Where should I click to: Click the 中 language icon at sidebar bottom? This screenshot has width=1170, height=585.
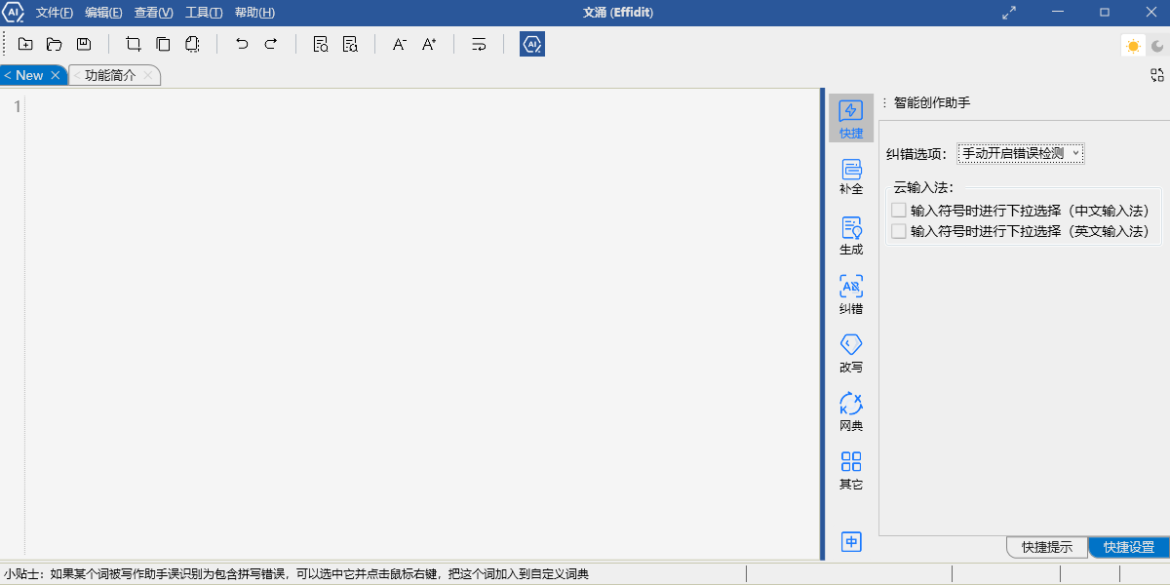click(x=850, y=541)
